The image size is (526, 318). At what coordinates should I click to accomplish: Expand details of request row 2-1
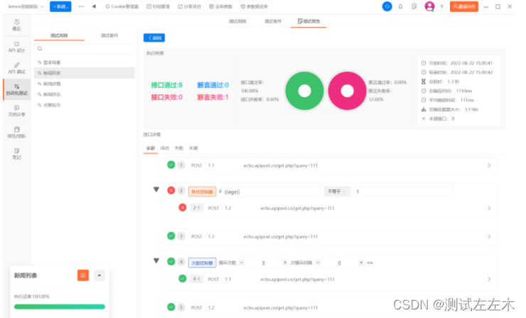pos(489,208)
